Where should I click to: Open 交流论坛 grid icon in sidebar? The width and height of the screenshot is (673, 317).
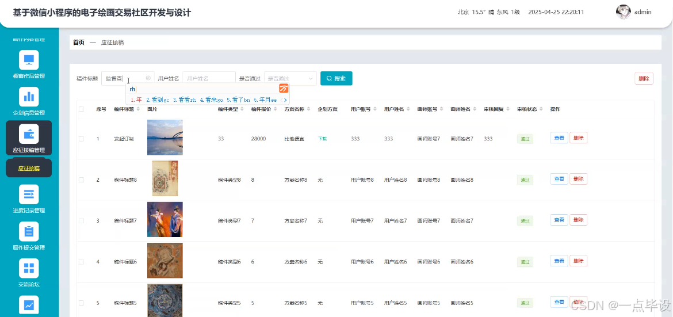[29, 268]
